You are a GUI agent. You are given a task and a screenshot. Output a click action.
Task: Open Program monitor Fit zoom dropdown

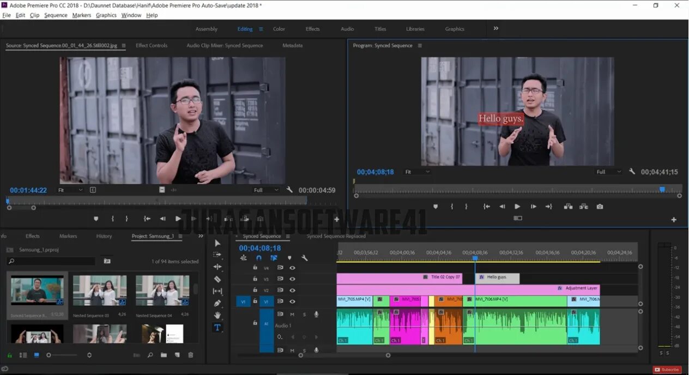[x=418, y=172]
